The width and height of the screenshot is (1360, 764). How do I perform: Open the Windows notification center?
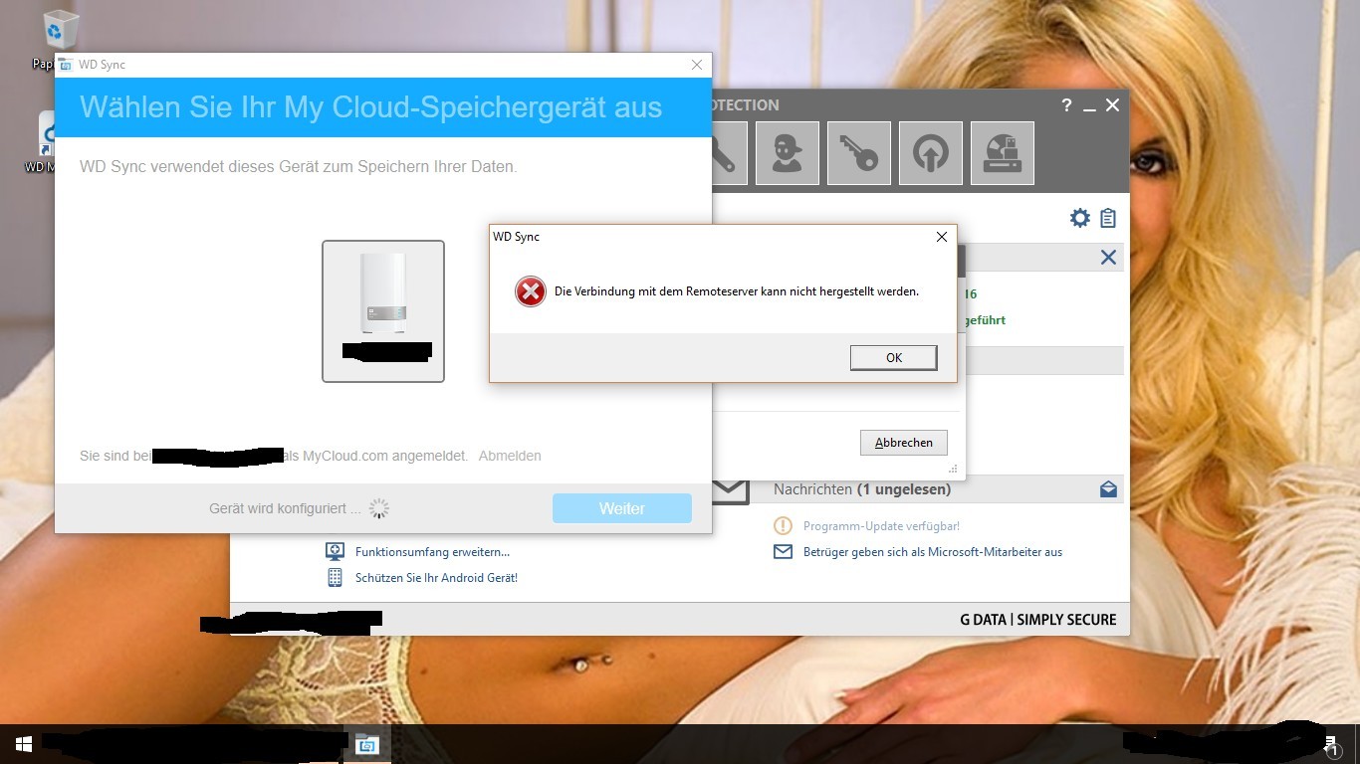pos(1332,744)
